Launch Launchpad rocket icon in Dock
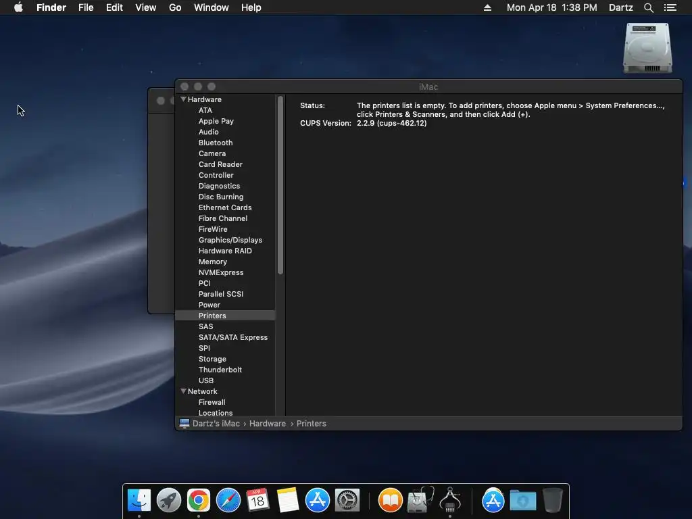692x519 pixels. click(169, 500)
